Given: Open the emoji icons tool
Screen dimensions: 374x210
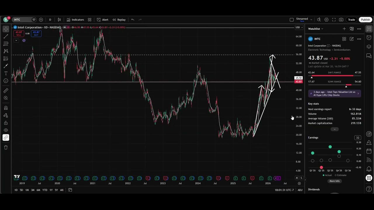Looking at the screenshot, I should tap(6, 81).
